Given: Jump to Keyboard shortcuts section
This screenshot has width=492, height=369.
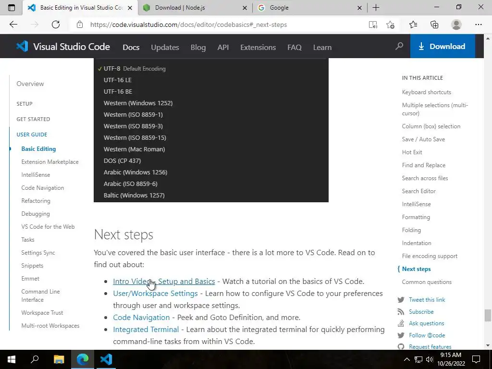Looking at the screenshot, I should [x=427, y=92].
